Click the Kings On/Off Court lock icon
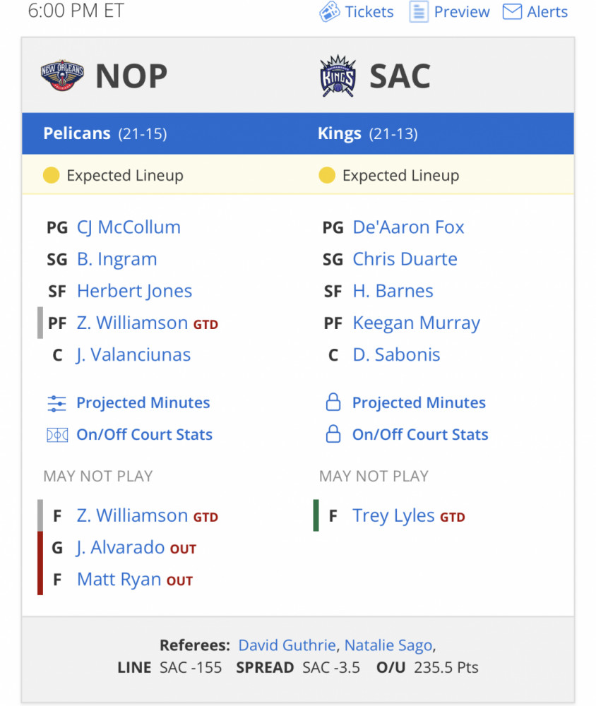 point(333,434)
